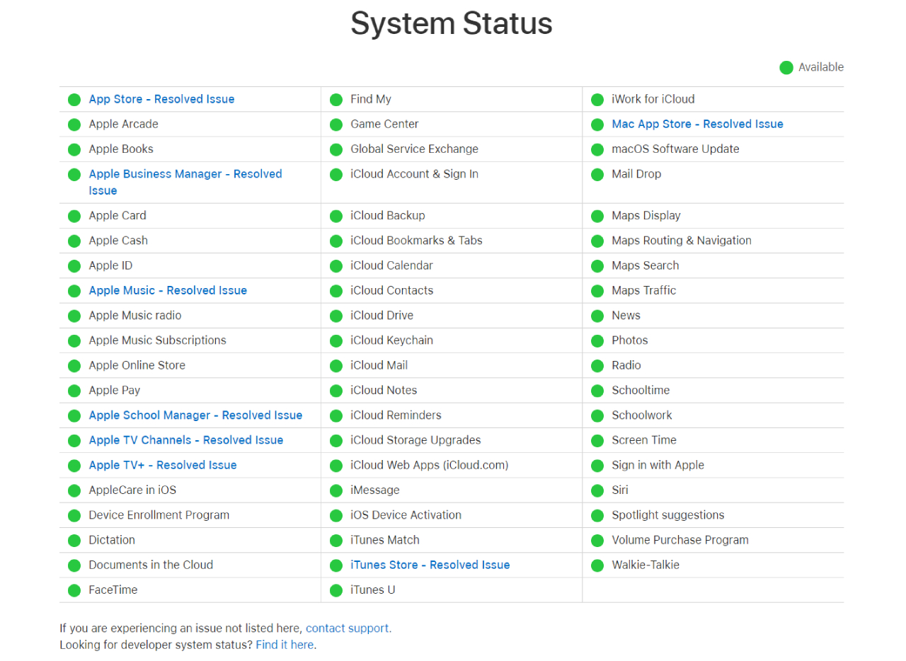Select the AppleCare in iOS entry
Viewport: 906px width, 661px height.
tap(132, 490)
